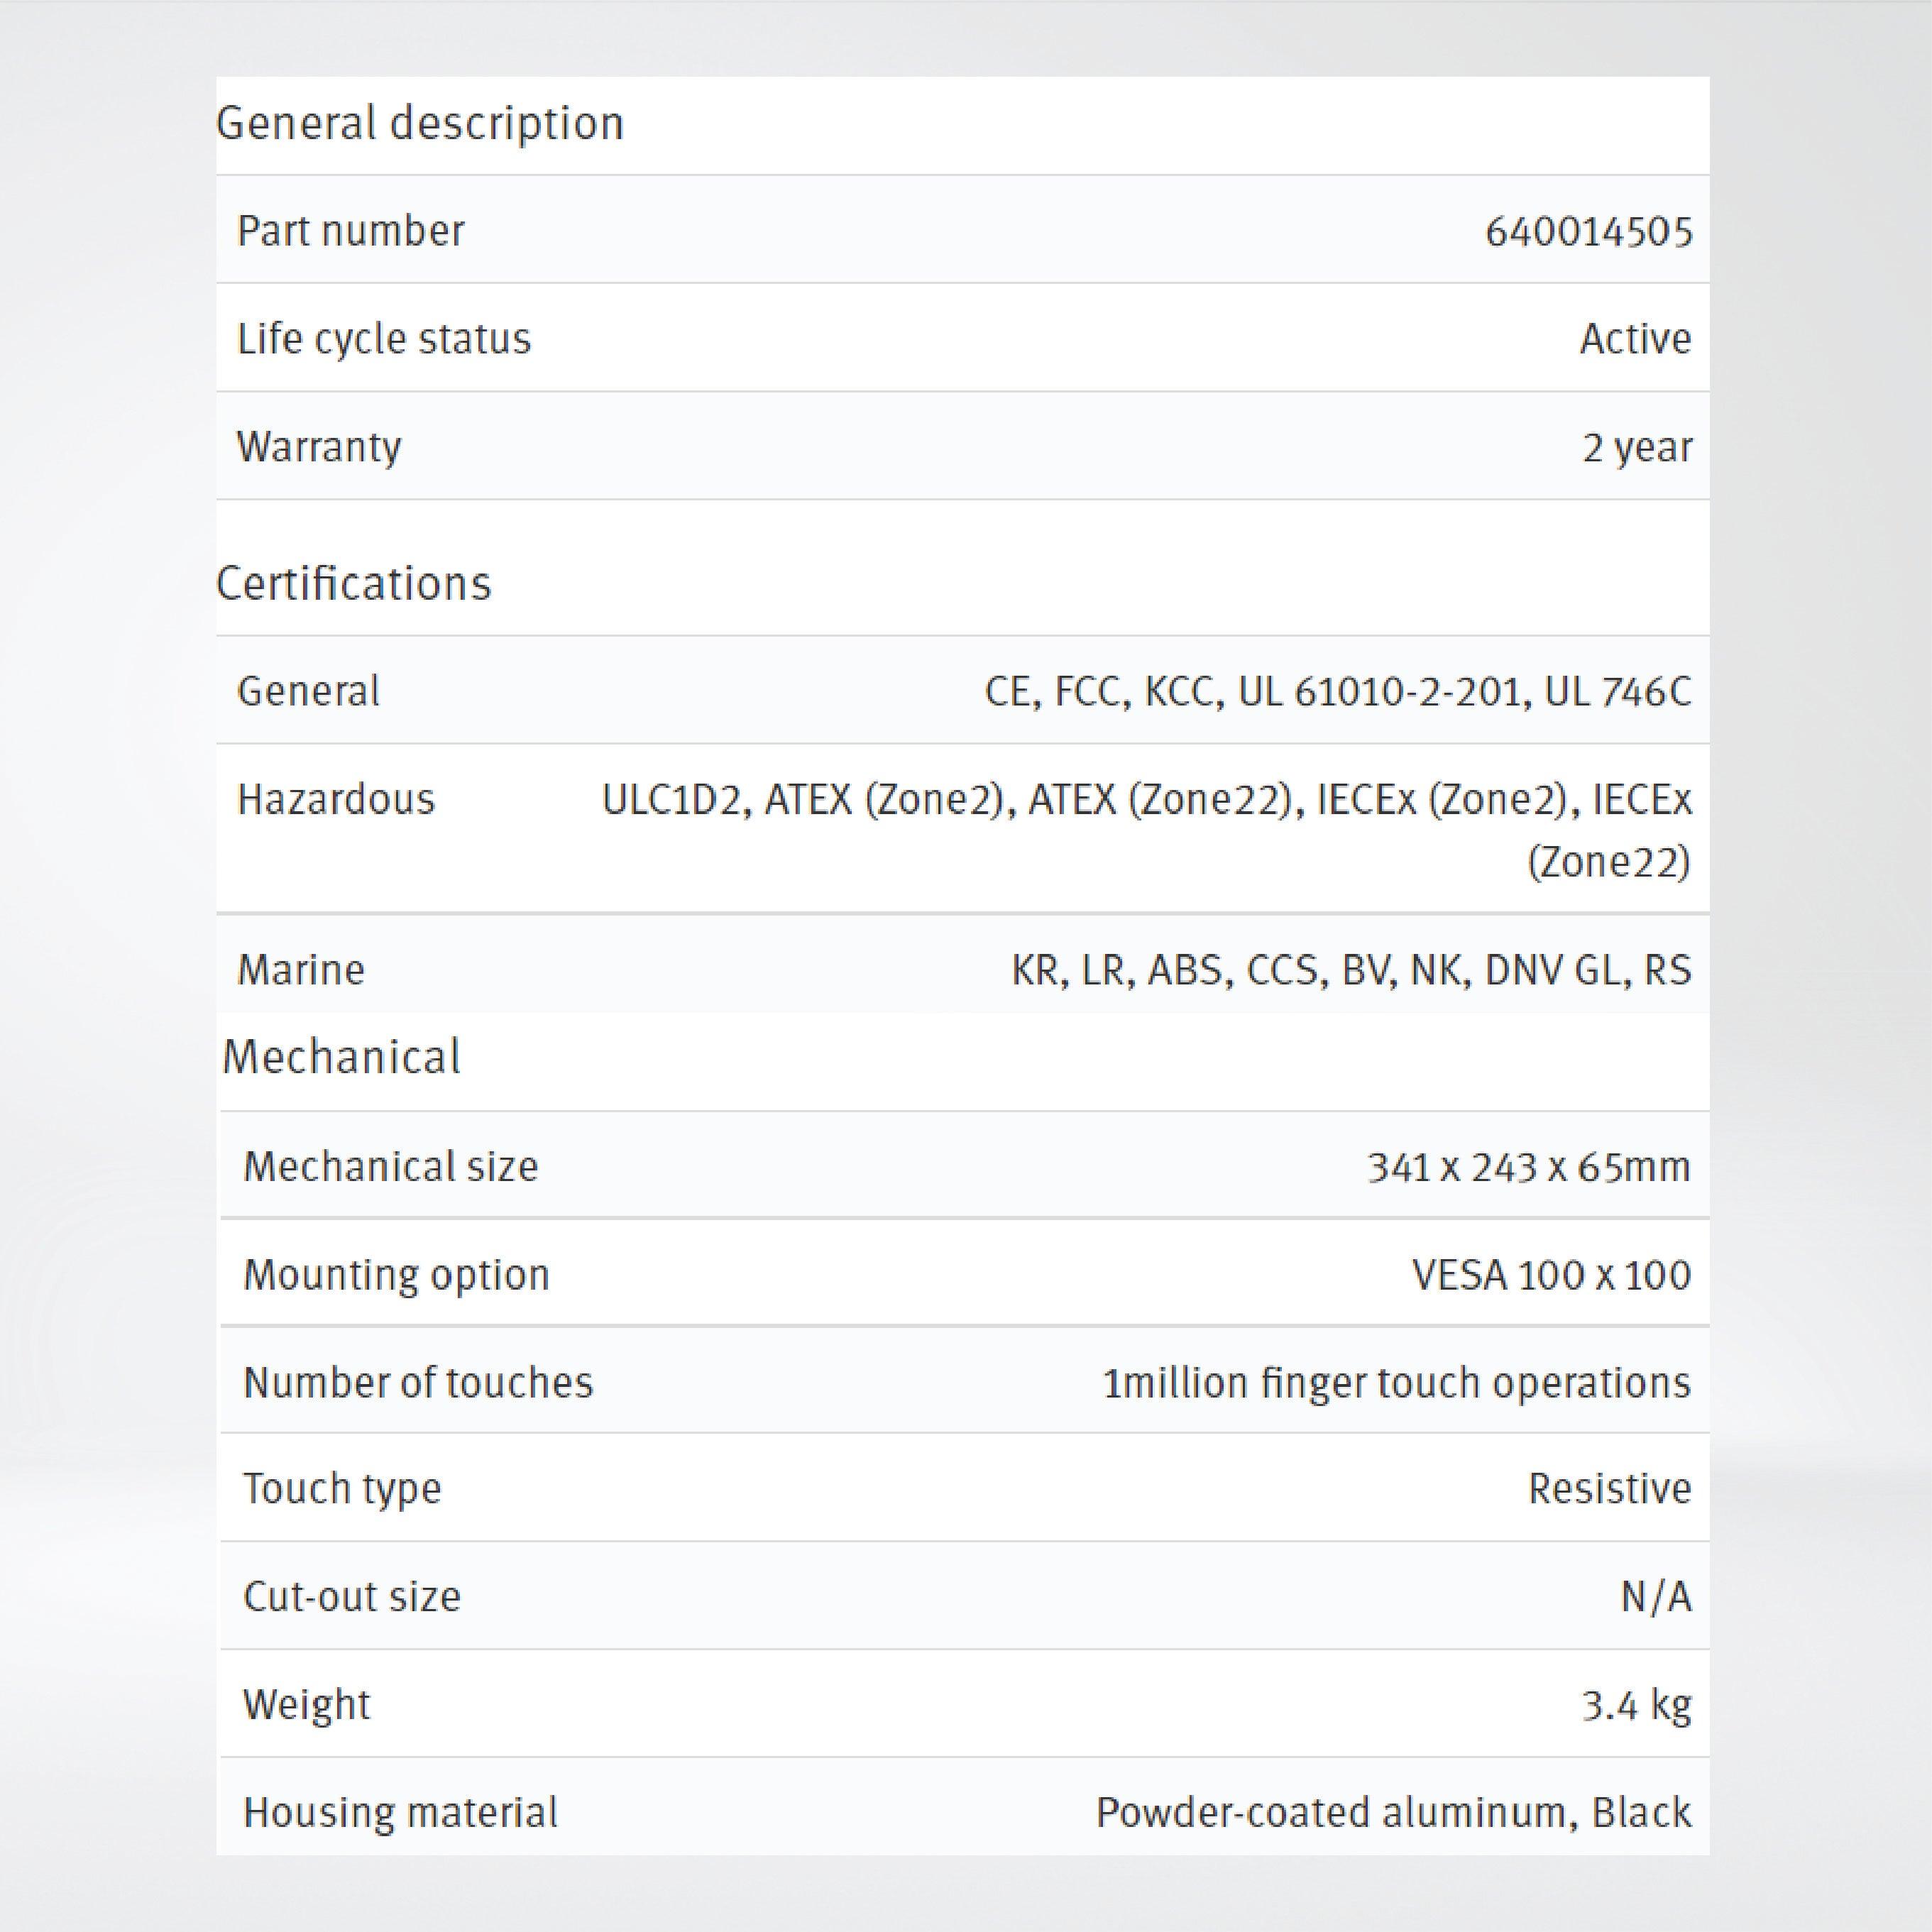Click the Certifications section heading
The width and height of the screenshot is (1932, 1932).
[354, 584]
